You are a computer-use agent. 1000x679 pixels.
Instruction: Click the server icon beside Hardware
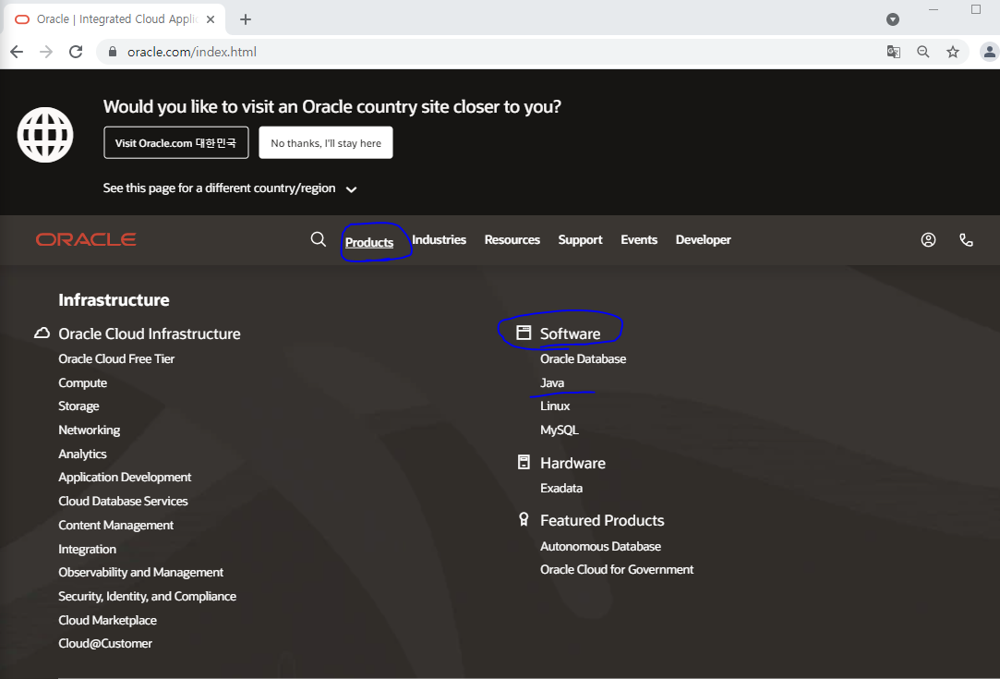[524, 462]
